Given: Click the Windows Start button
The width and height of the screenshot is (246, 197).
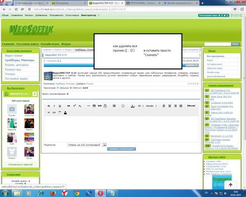Looking at the screenshot, I should pyautogui.click(x=5, y=193).
